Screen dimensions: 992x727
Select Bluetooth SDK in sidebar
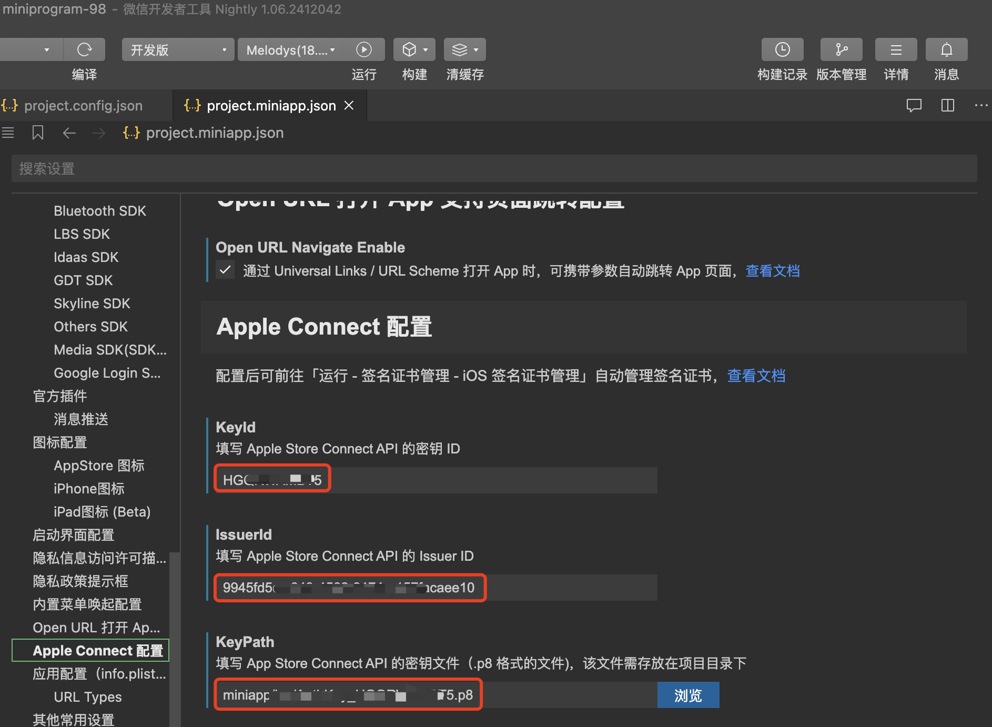tap(100, 211)
